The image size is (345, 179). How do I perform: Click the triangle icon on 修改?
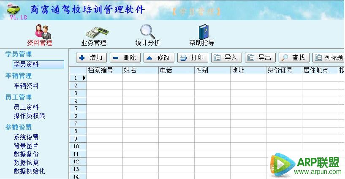(x=149, y=58)
